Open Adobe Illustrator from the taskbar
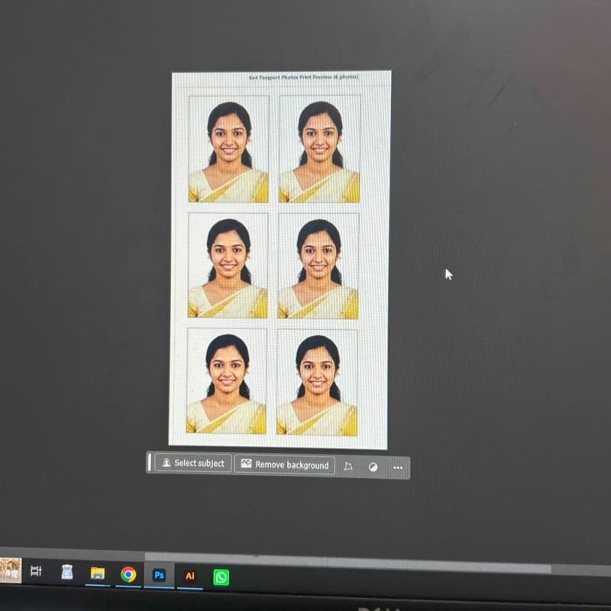This screenshot has height=611, width=611. pos(189,576)
